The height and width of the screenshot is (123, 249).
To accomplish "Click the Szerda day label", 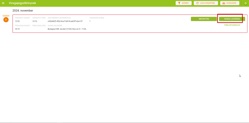I will point(6,16).
